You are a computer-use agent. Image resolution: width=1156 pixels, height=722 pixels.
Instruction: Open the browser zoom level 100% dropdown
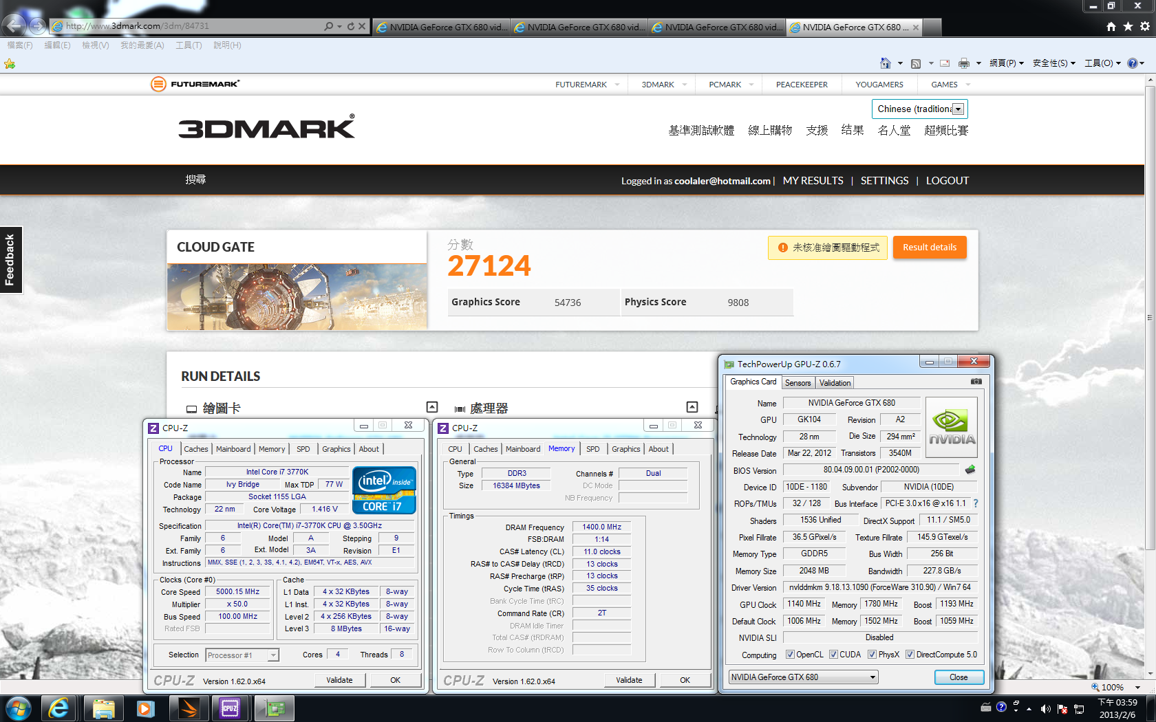coord(1137,687)
